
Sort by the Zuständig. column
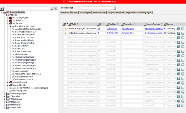pos(134,24)
